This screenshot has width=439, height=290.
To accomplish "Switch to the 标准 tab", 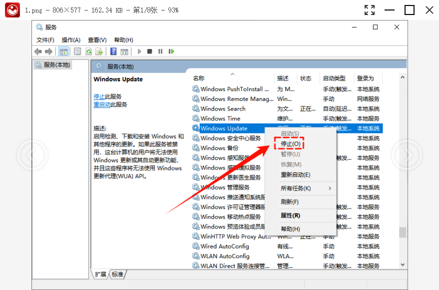I will click(x=117, y=274).
